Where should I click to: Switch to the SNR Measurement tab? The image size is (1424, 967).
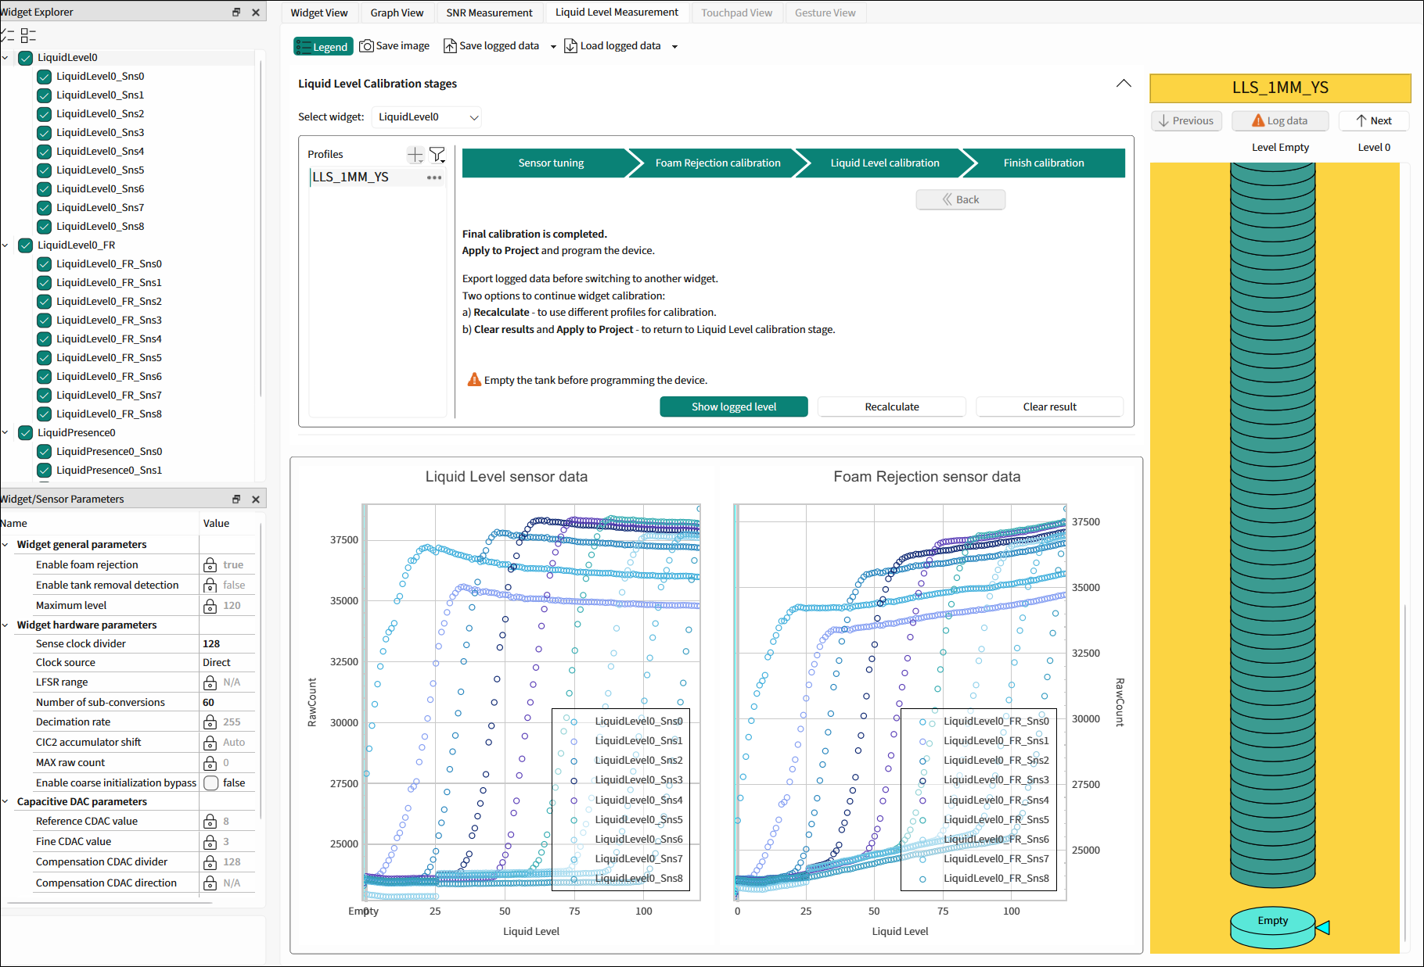[x=489, y=13]
